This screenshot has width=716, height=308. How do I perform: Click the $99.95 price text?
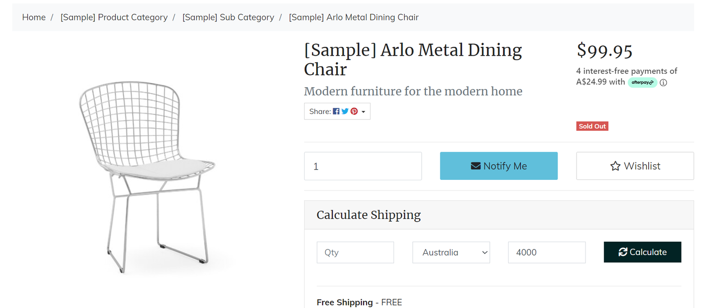coord(604,51)
